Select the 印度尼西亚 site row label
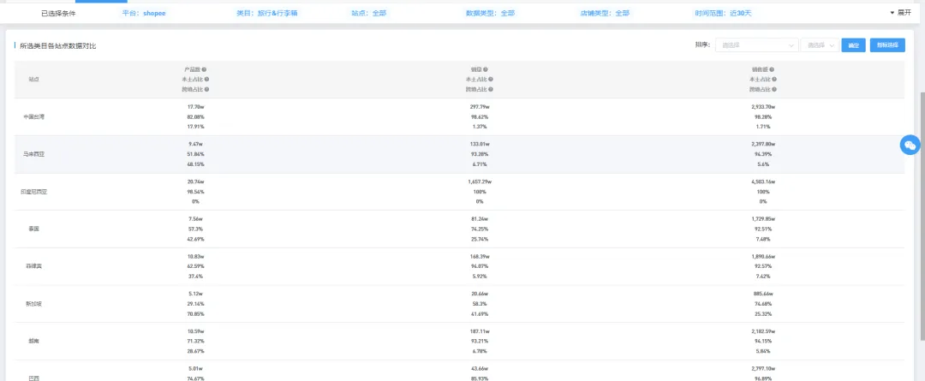Screen dimensions: 925x381 click(33, 192)
